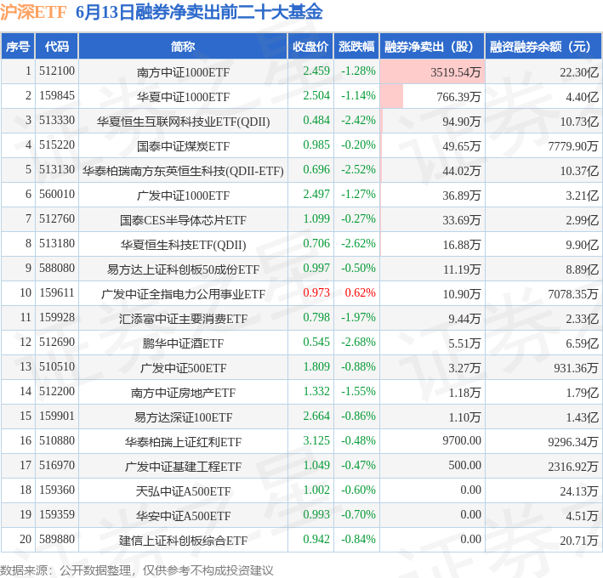
Task: Click 易方达上证科创板50成份ETF fund name
Action: coord(183,269)
